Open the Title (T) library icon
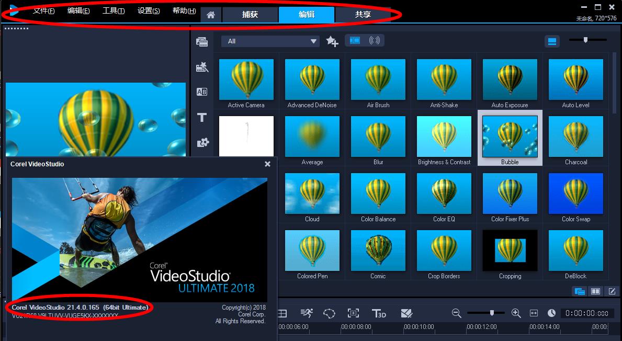The height and width of the screenshot is (341, 622). tap(202, 117)
